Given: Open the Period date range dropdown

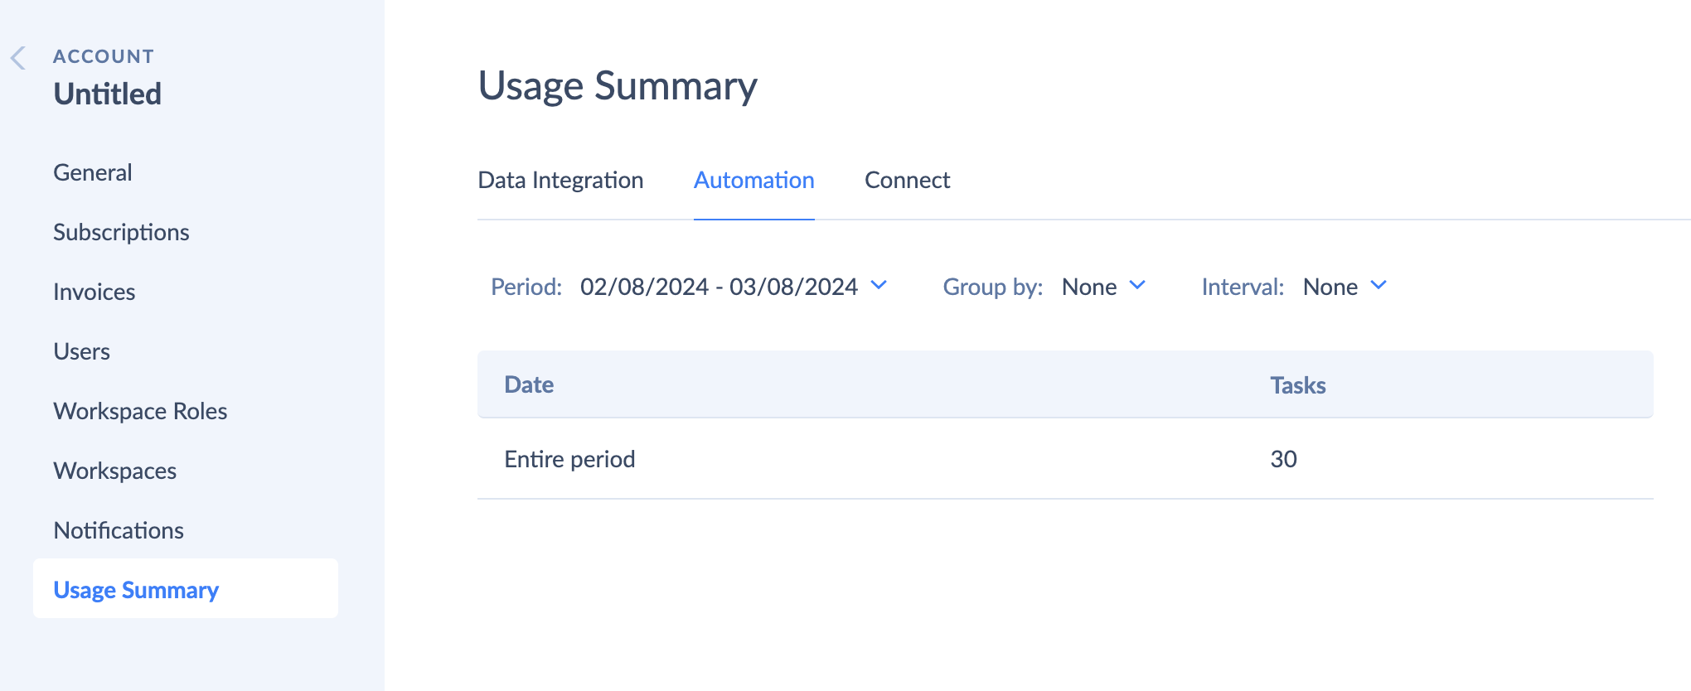Looking at the screenshot, I should tap(734, 287).
